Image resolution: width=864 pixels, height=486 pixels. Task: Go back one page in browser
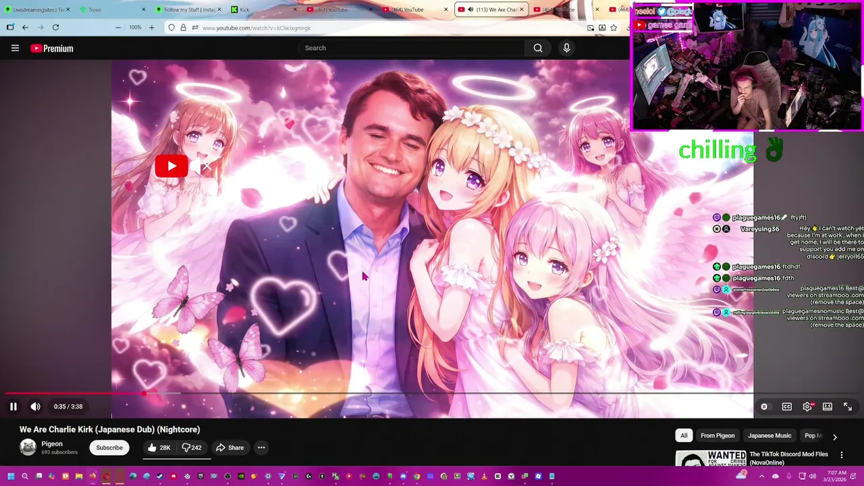[x=25, y=28]
